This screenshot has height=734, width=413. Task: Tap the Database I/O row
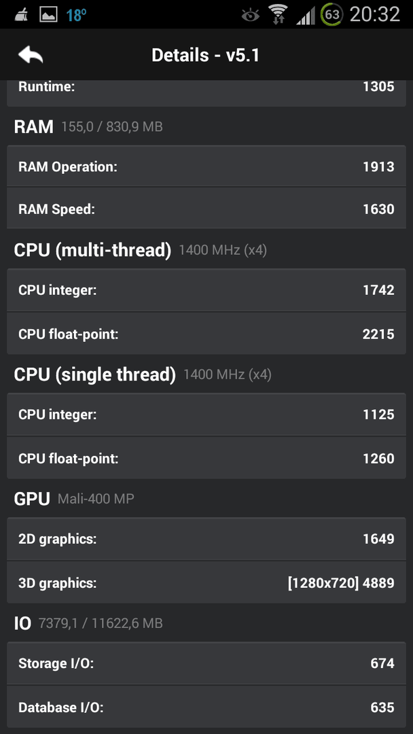[x=206, y=707]
